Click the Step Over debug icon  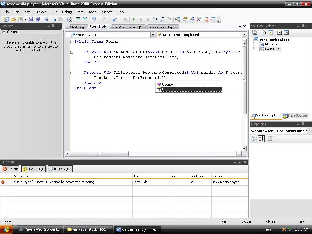click(x=162, y=19)
